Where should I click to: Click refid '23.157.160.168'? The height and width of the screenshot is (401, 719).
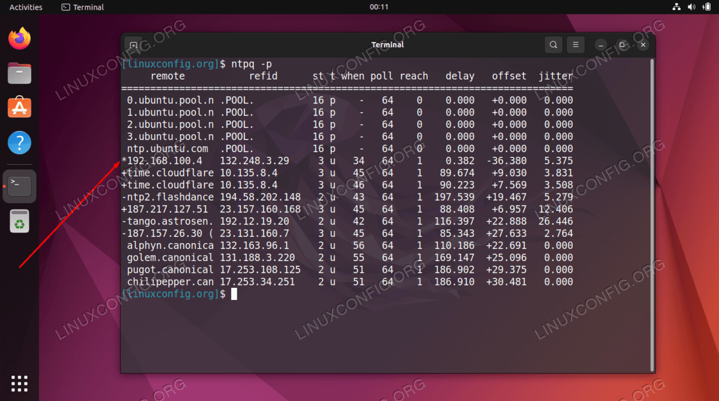(x=261, y=209)
